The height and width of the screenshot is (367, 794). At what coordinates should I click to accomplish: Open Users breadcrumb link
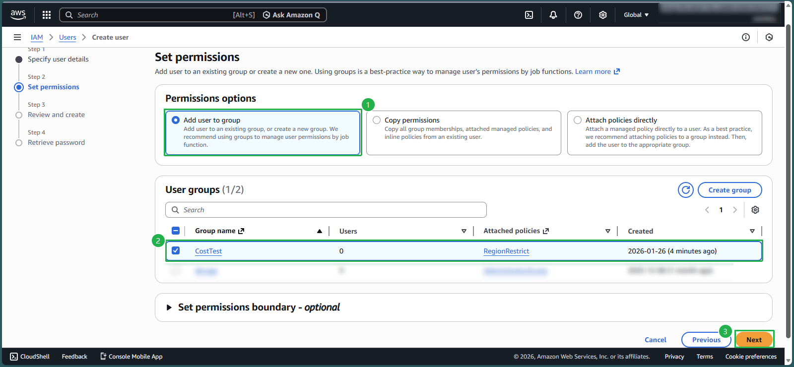click(x=67, y=37)
